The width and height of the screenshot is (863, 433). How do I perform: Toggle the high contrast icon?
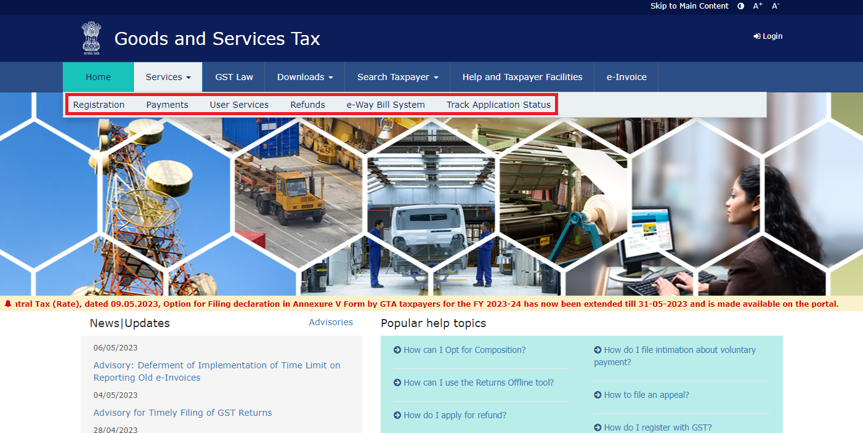coord(740,6)
